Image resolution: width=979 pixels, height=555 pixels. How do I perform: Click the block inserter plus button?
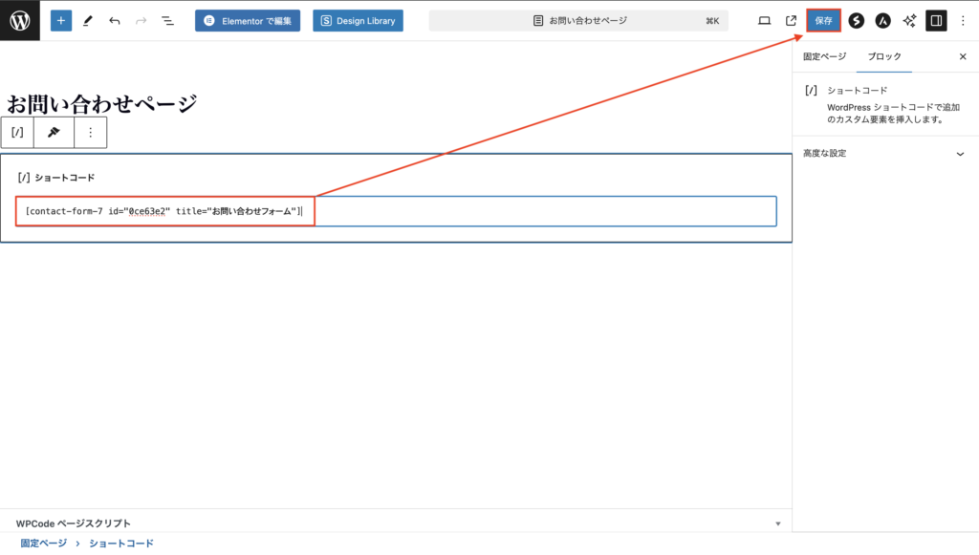click(x=61, y=20)
